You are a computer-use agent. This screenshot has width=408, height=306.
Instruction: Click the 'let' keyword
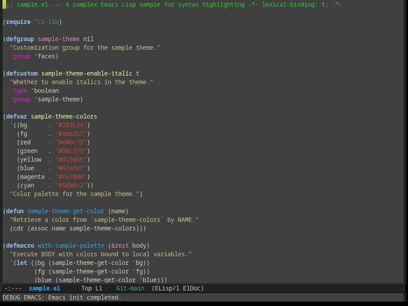tap(22, 263)
